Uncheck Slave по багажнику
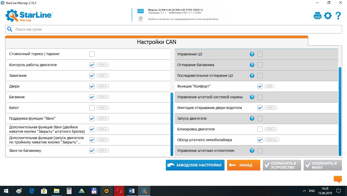347x196 pixels. (92, 151)
